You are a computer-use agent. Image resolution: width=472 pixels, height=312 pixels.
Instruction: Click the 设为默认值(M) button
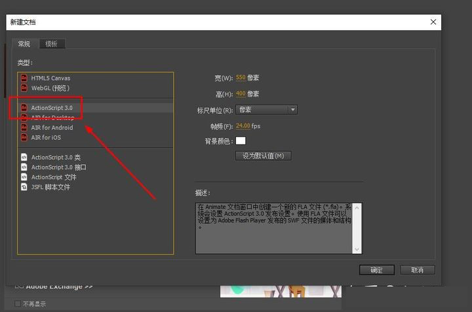[x=263, y=156]
